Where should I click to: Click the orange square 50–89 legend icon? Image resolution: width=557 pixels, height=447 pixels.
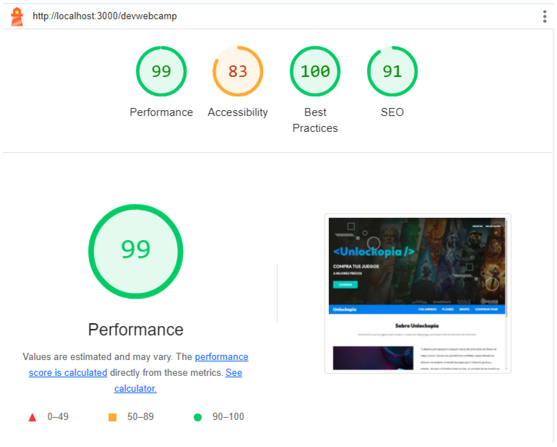pos(113,417)
